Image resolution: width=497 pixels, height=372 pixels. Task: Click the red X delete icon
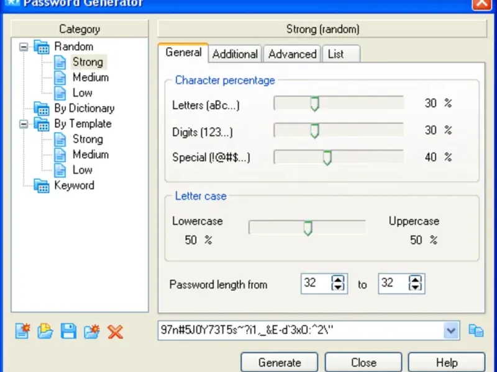115,332
